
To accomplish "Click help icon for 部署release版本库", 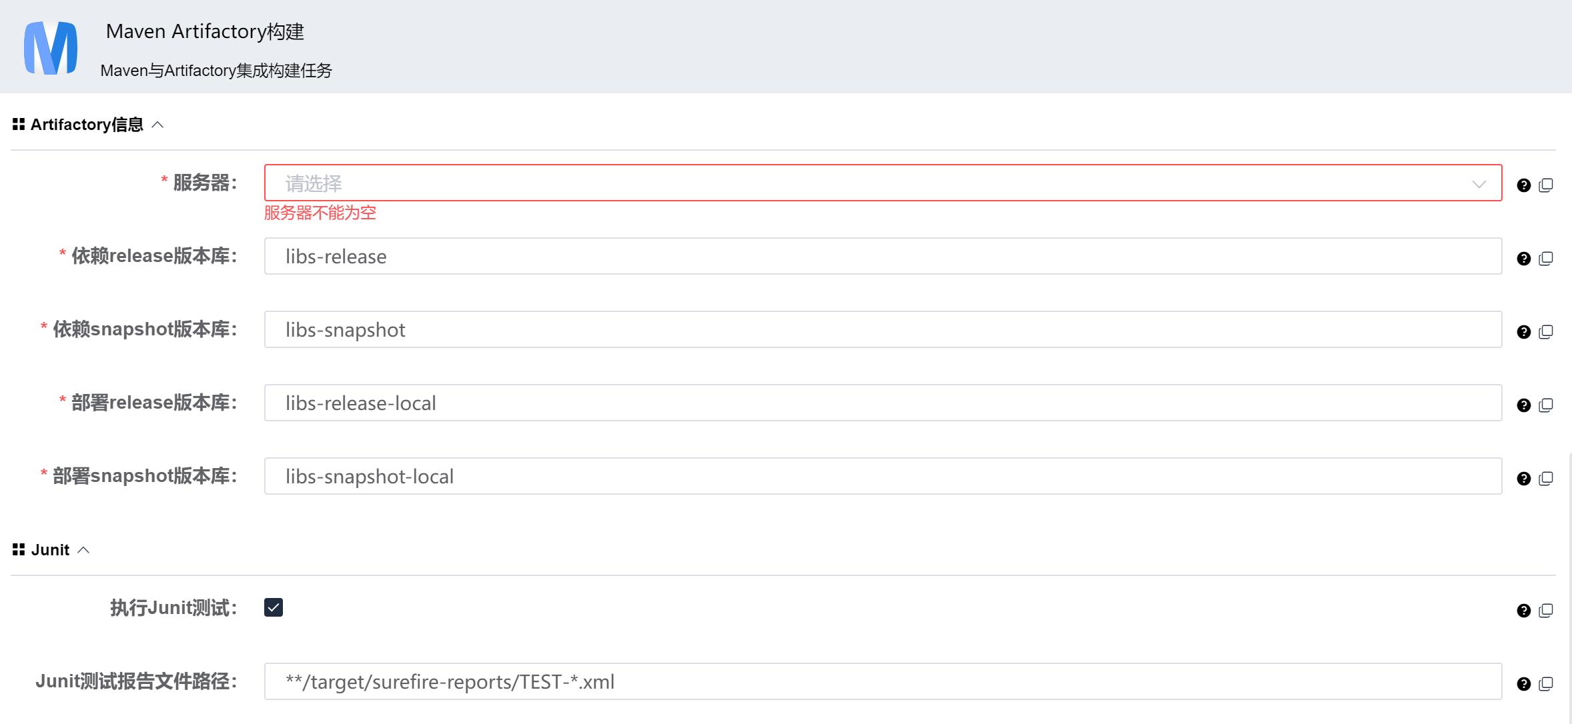I will pos(1523,405).
